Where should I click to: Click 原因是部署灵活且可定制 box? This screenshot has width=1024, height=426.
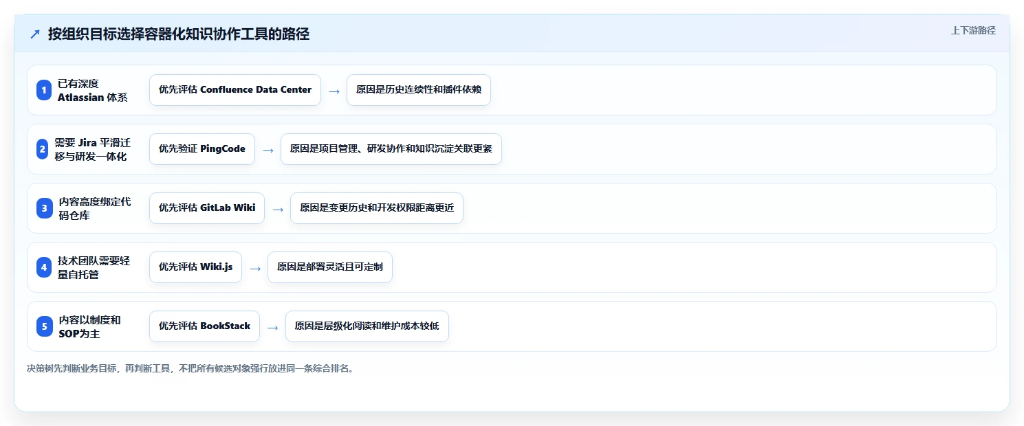point(330,267)
